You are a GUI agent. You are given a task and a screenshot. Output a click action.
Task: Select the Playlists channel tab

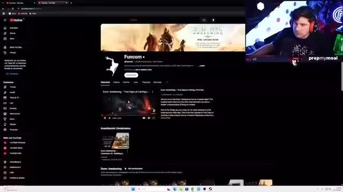tap(146, 82)
